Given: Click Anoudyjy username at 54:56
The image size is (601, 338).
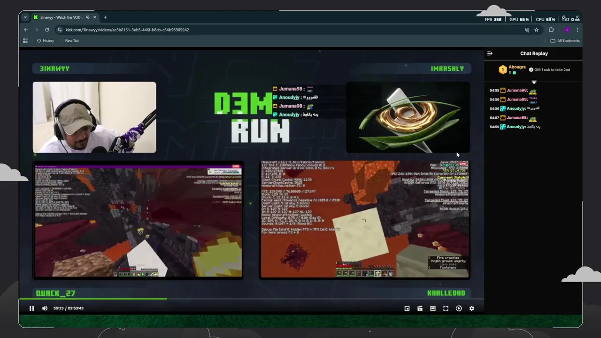Looking at the screenshot, I should pos(516,108).
